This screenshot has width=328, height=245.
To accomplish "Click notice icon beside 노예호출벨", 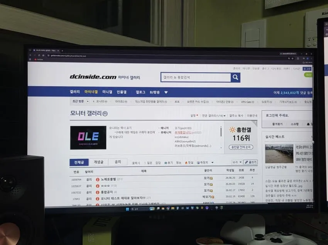I will 98,180.
